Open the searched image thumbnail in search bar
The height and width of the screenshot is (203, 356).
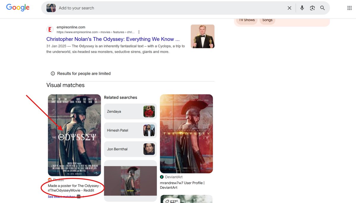coord(51,8)
